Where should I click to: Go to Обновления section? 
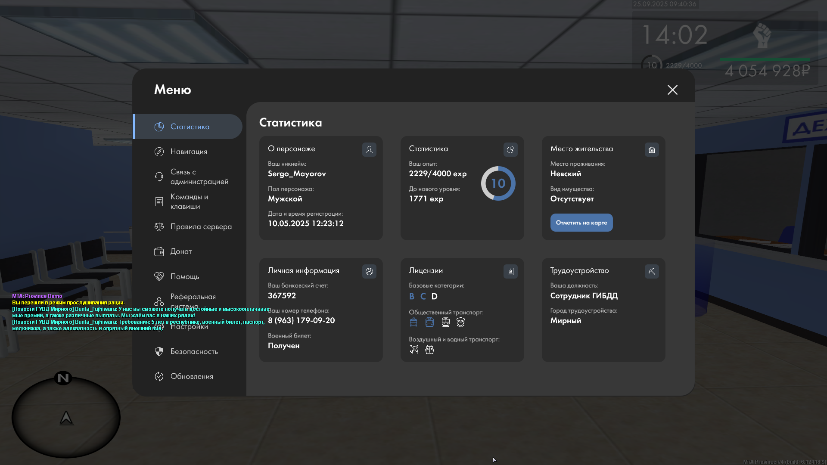[x=192, y=376]
